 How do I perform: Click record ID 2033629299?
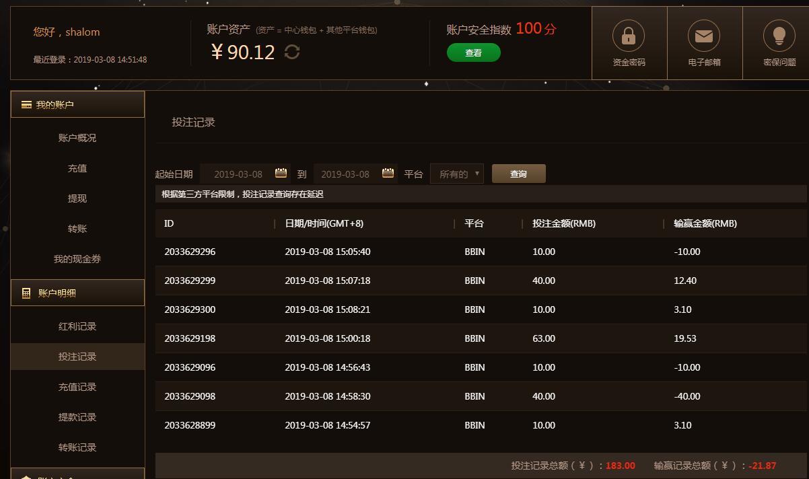(x=190, y=281)
